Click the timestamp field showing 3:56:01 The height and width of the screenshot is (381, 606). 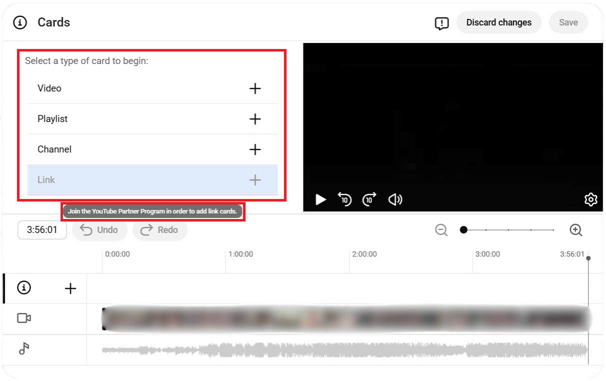42,230
